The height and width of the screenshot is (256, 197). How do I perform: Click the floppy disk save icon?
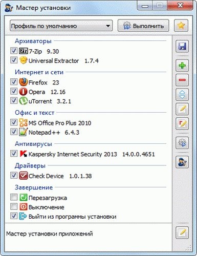pos(182,46)
